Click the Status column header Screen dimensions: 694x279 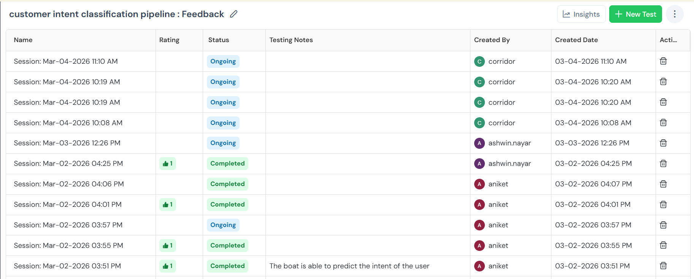(x=218, y=40)
